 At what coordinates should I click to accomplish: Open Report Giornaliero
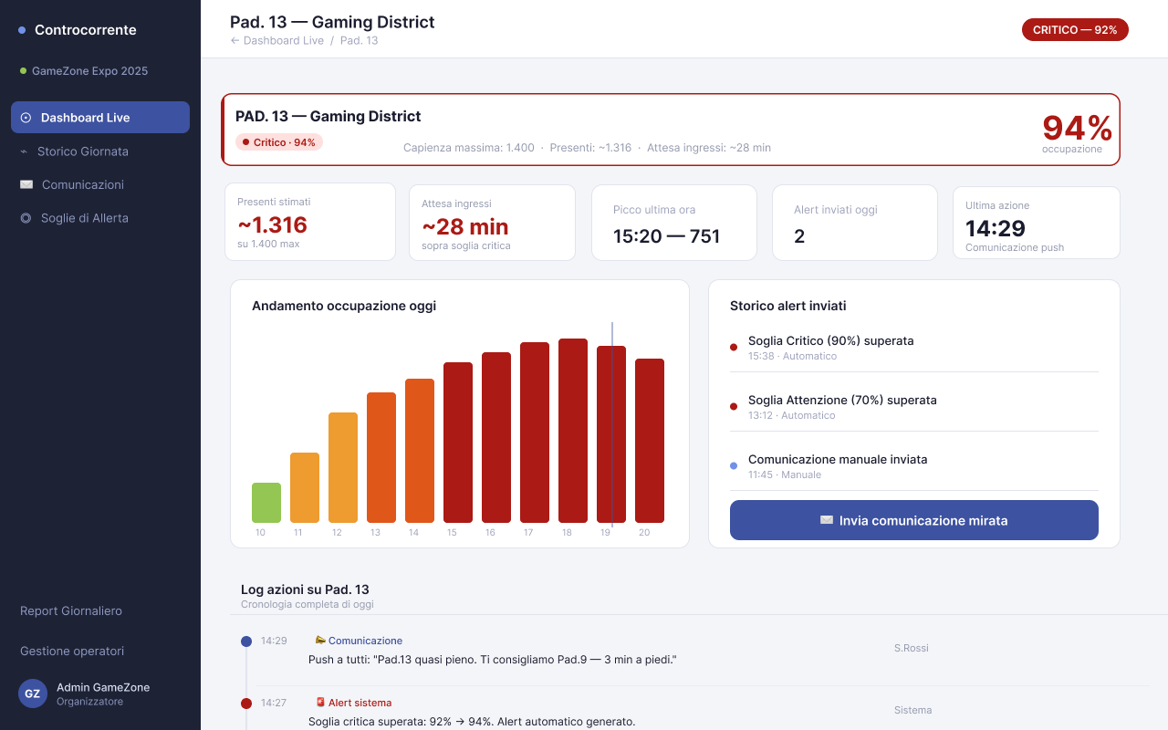(71, 611)
